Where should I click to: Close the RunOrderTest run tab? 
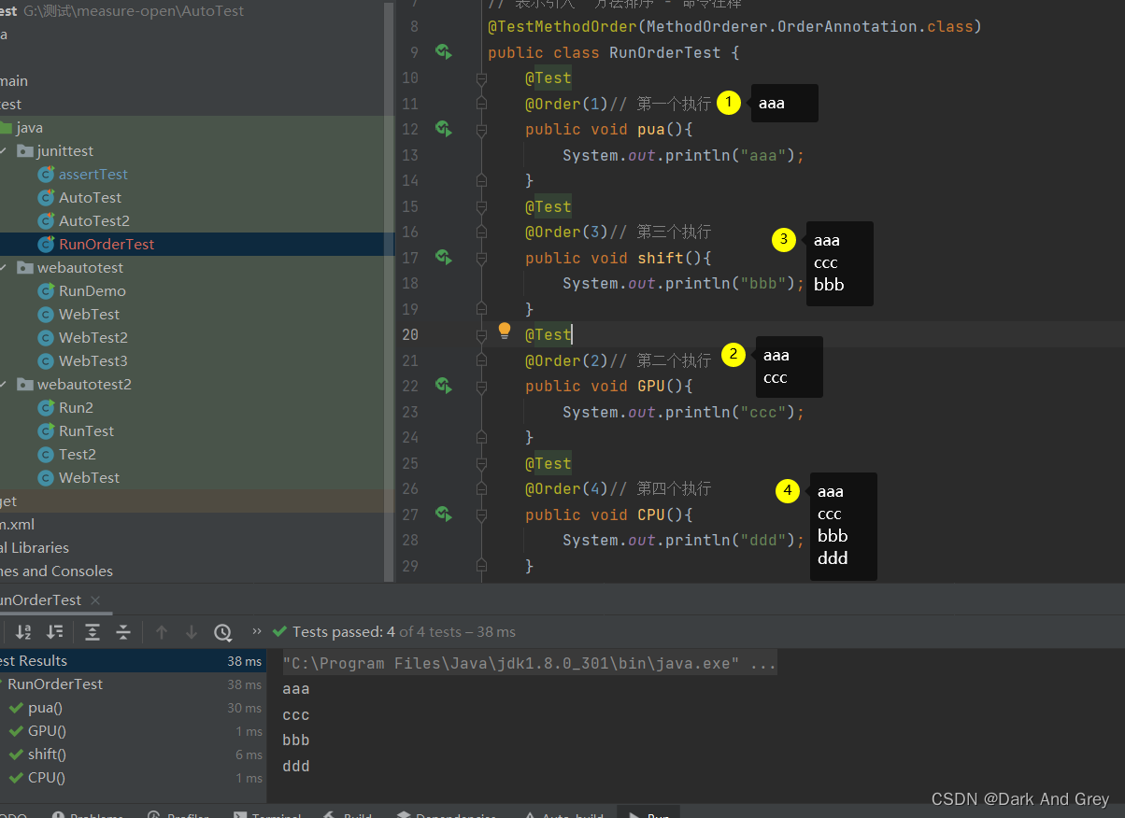click(x=95, y=600)
